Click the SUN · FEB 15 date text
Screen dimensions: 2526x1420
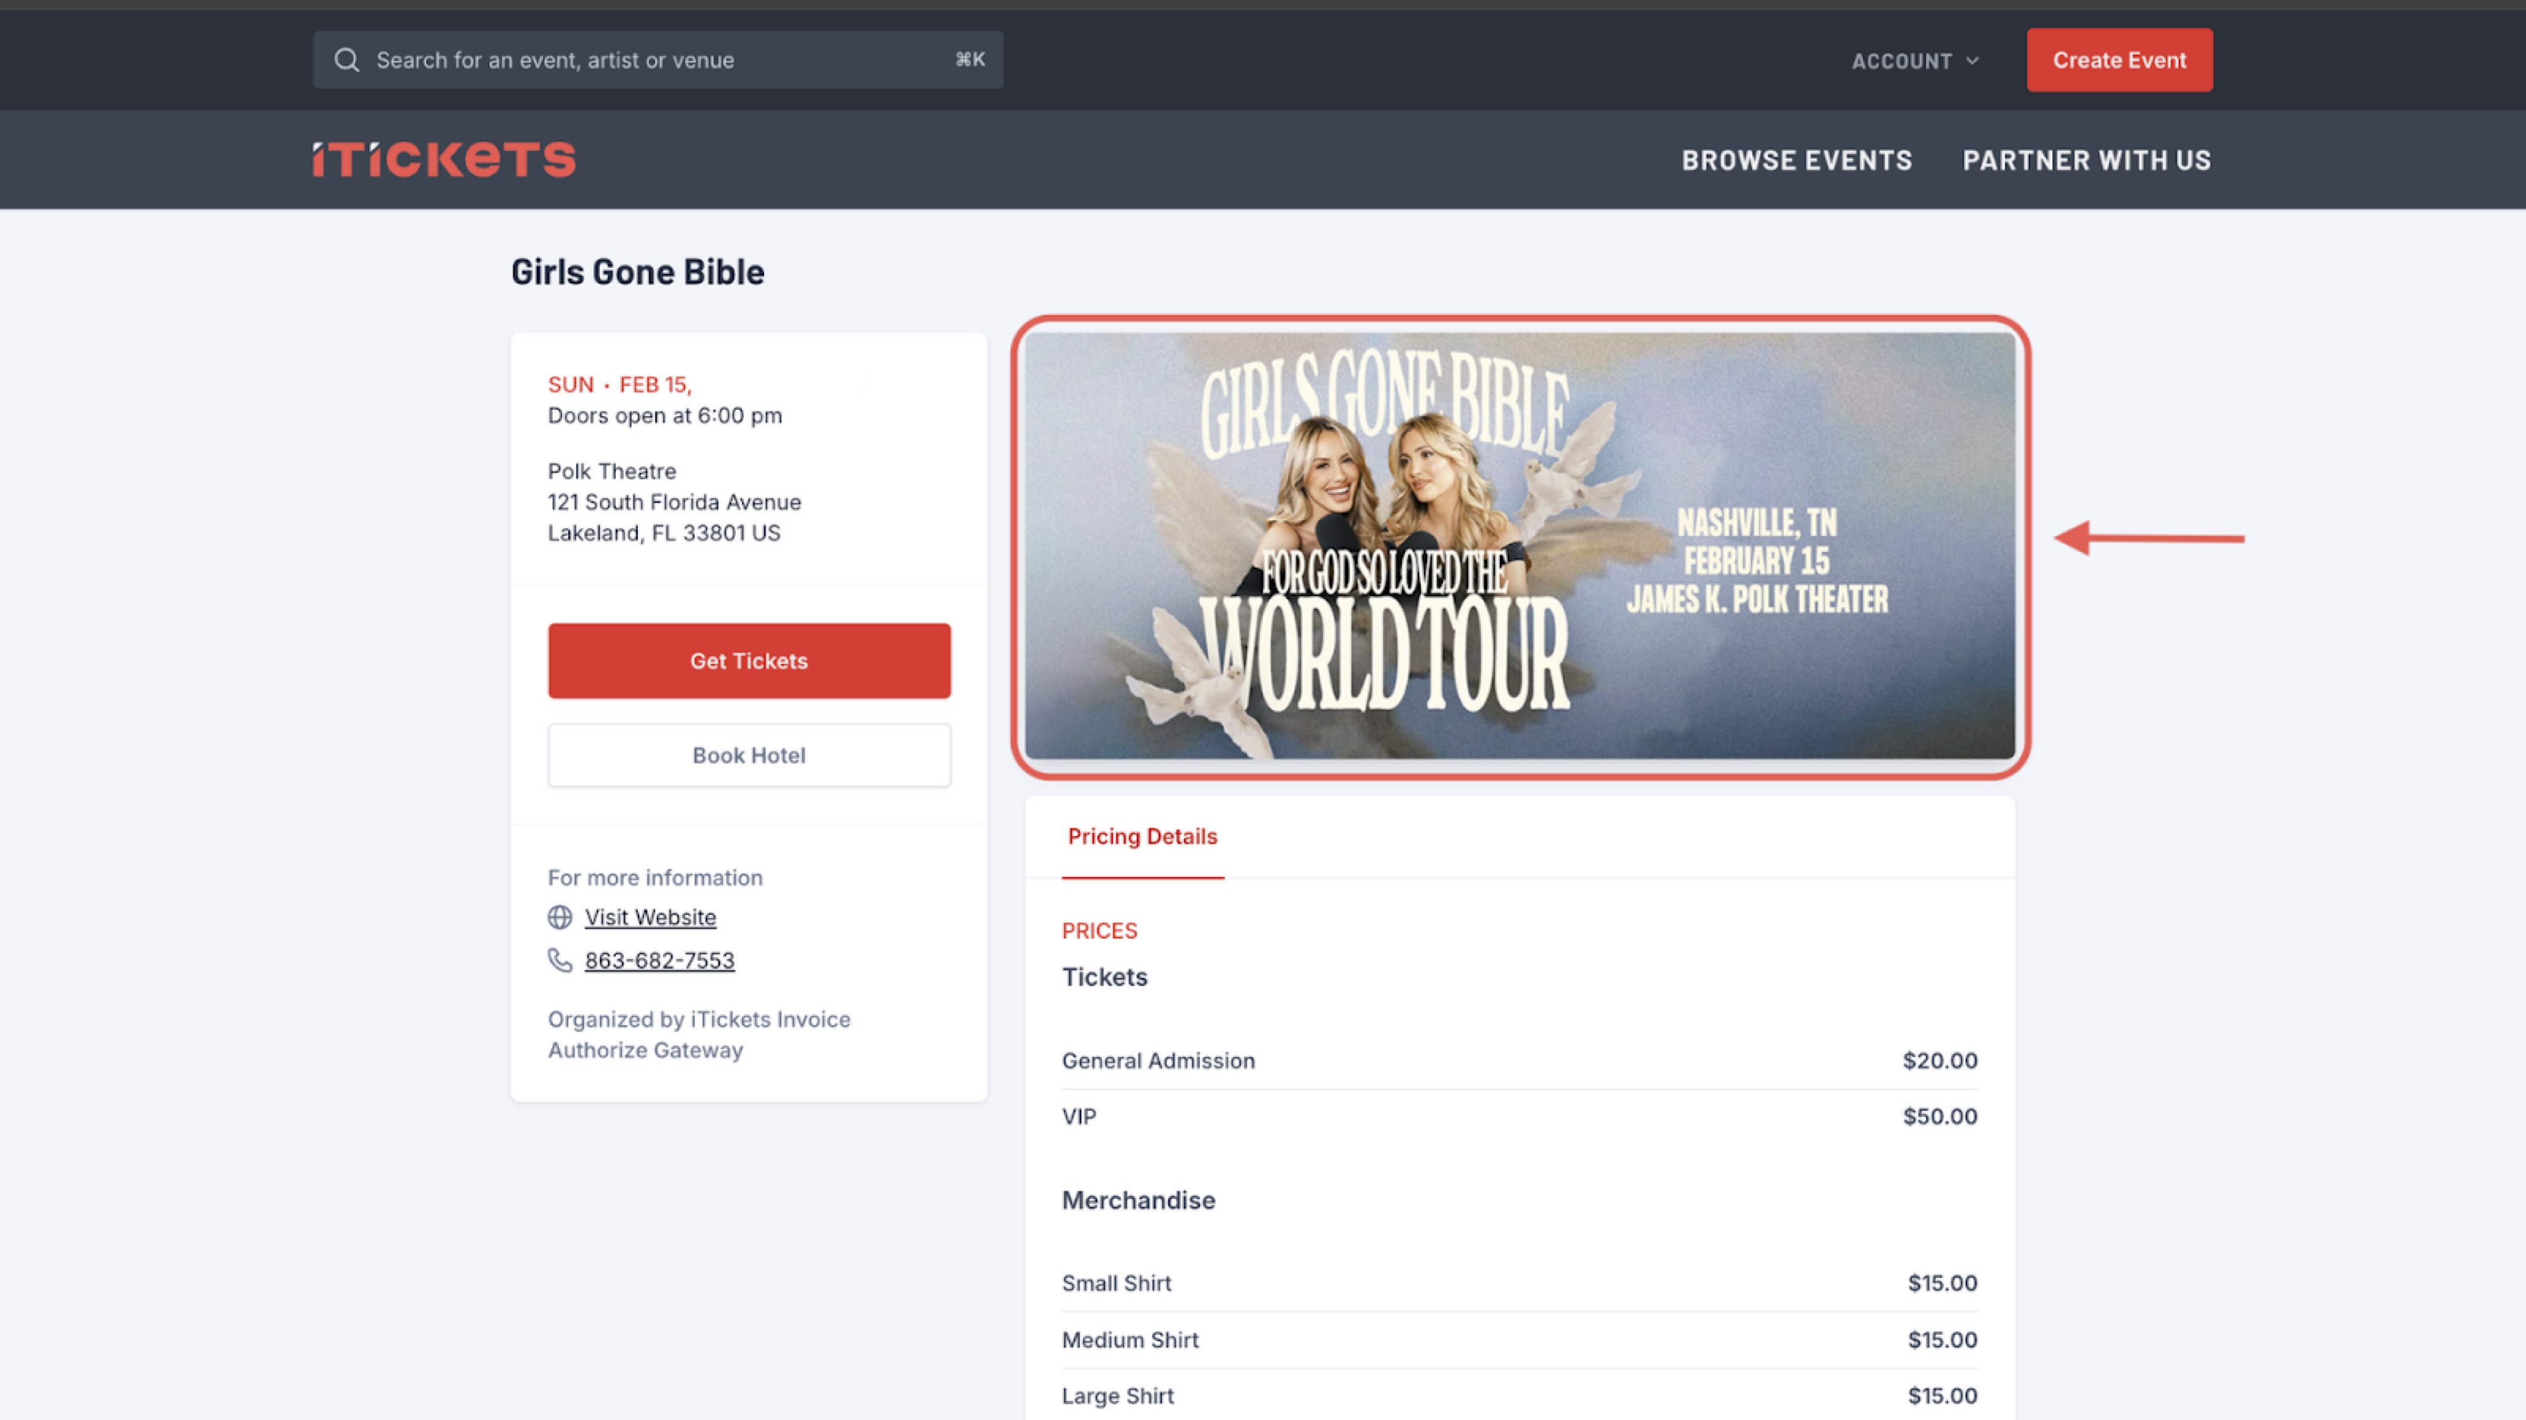coord(620,385)
